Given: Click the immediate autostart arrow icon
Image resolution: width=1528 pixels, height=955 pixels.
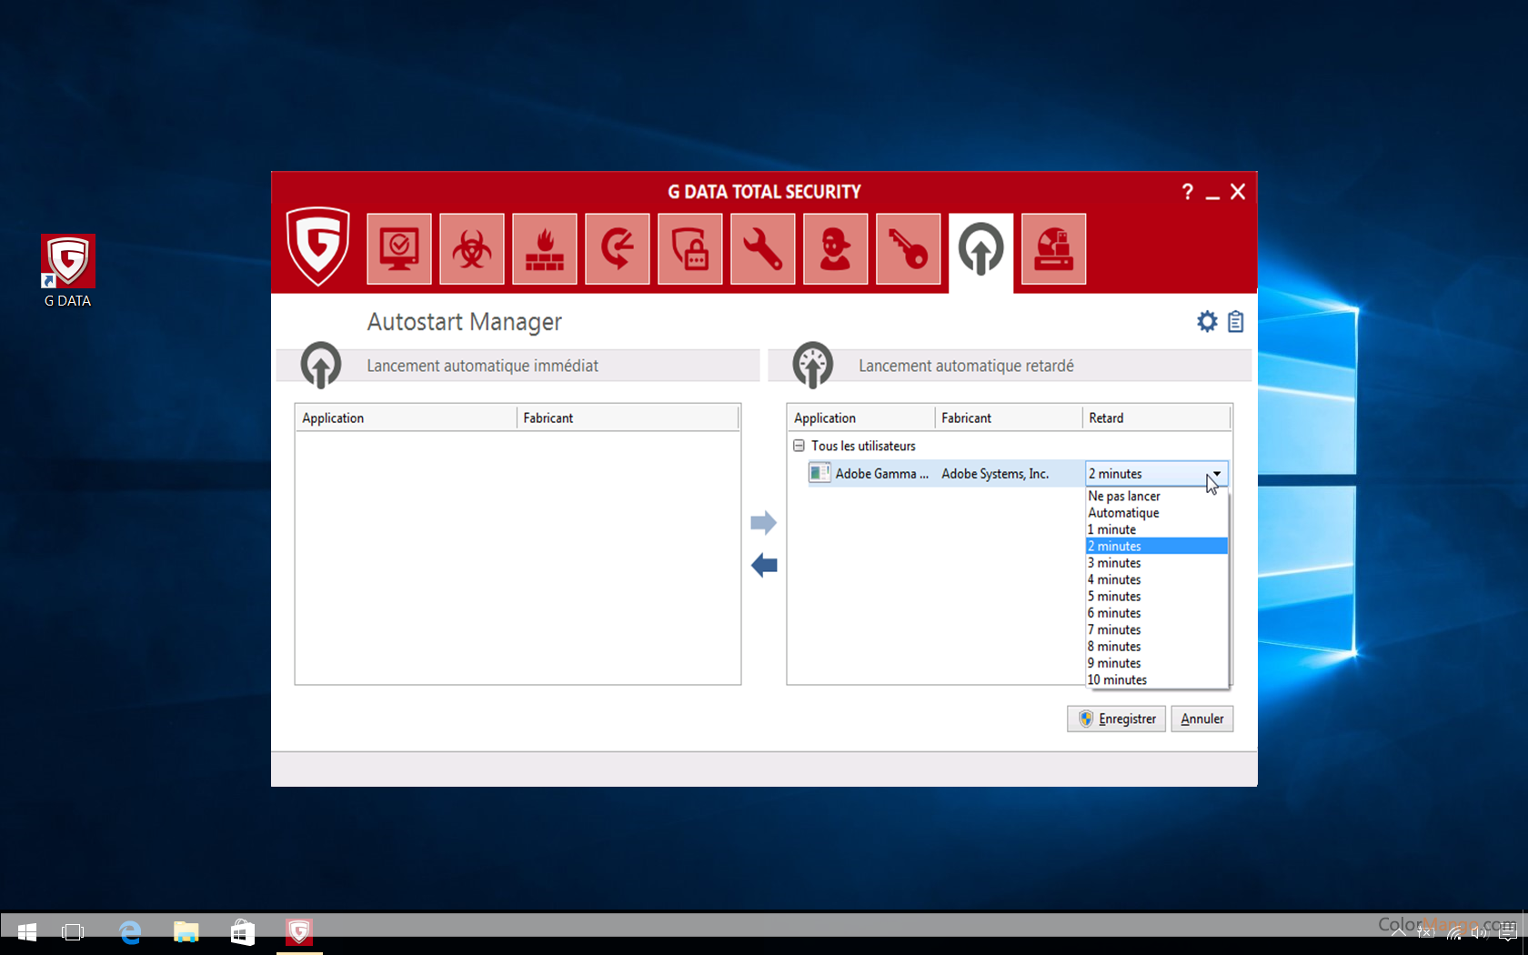Looking at the screenshot, I should click(320, 365).
